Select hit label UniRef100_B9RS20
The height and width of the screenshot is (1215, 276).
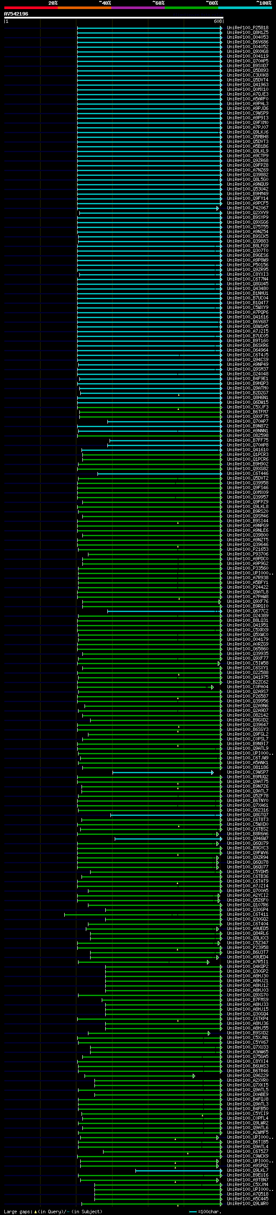247,511
